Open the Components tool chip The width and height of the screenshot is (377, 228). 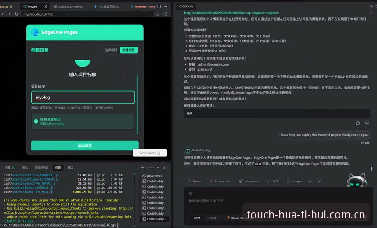220,181
